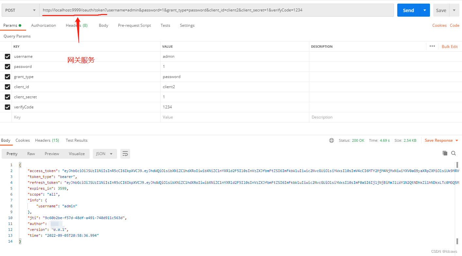Click the empty Description placeholder field

coord(385,117)
